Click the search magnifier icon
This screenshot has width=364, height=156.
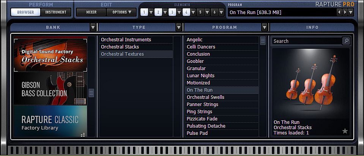[345, 41]
